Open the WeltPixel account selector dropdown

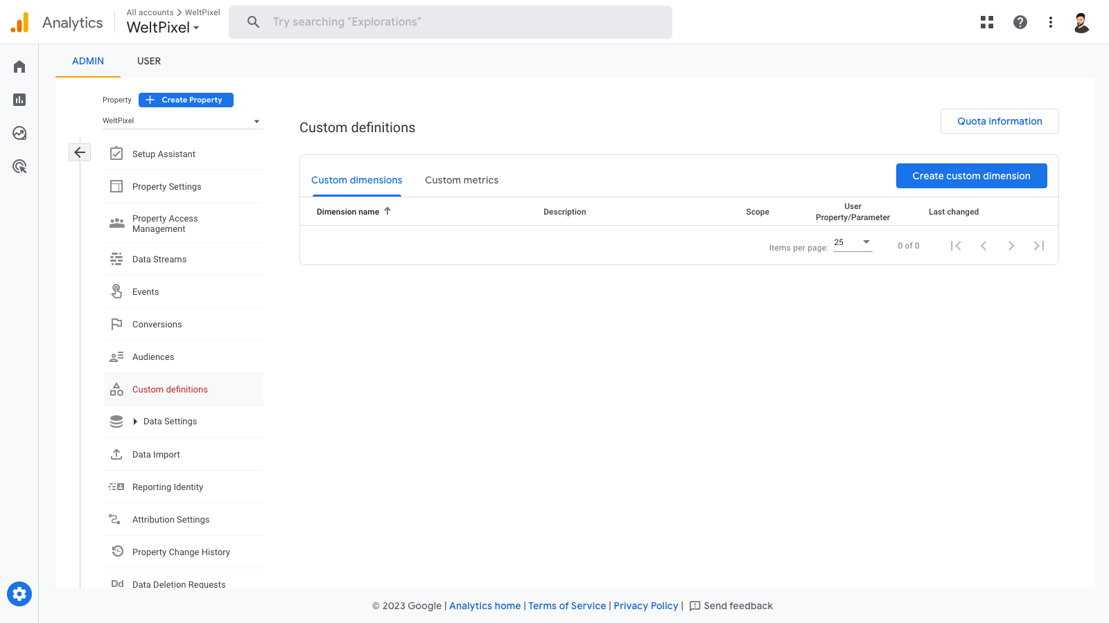pos(164,27)
